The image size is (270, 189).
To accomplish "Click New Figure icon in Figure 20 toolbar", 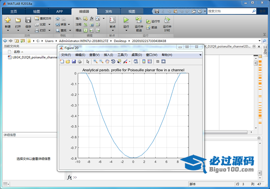I will point(62,61).
